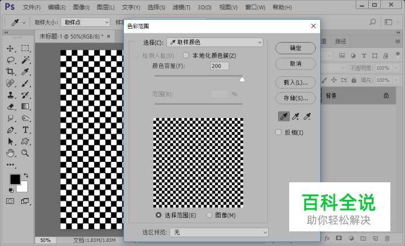Select the Pen tool
405x246 pixels.
(x=10, y=130)
